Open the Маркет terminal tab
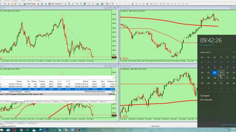This screenshot has width=236, height=132. 56,102
